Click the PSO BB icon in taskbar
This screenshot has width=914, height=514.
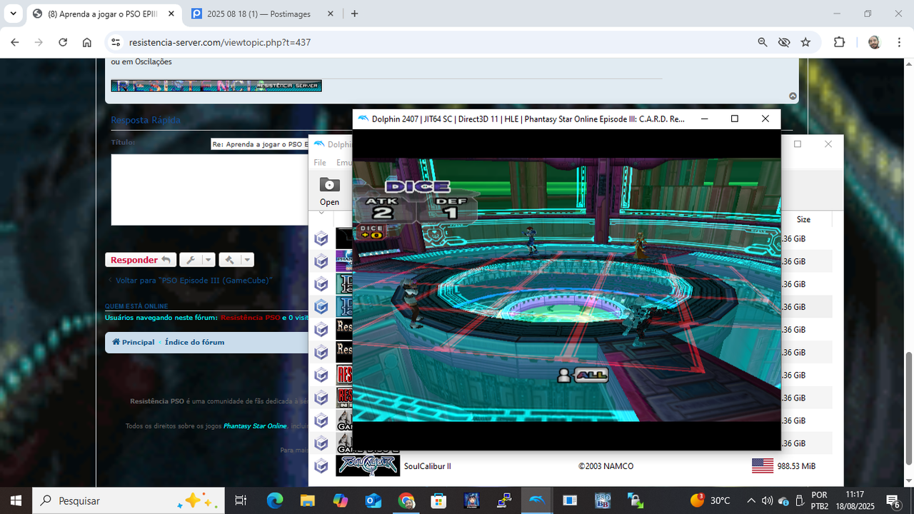coord(602,500)
